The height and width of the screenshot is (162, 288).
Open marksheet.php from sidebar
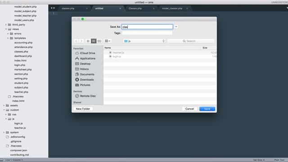[x=23, y=70]
